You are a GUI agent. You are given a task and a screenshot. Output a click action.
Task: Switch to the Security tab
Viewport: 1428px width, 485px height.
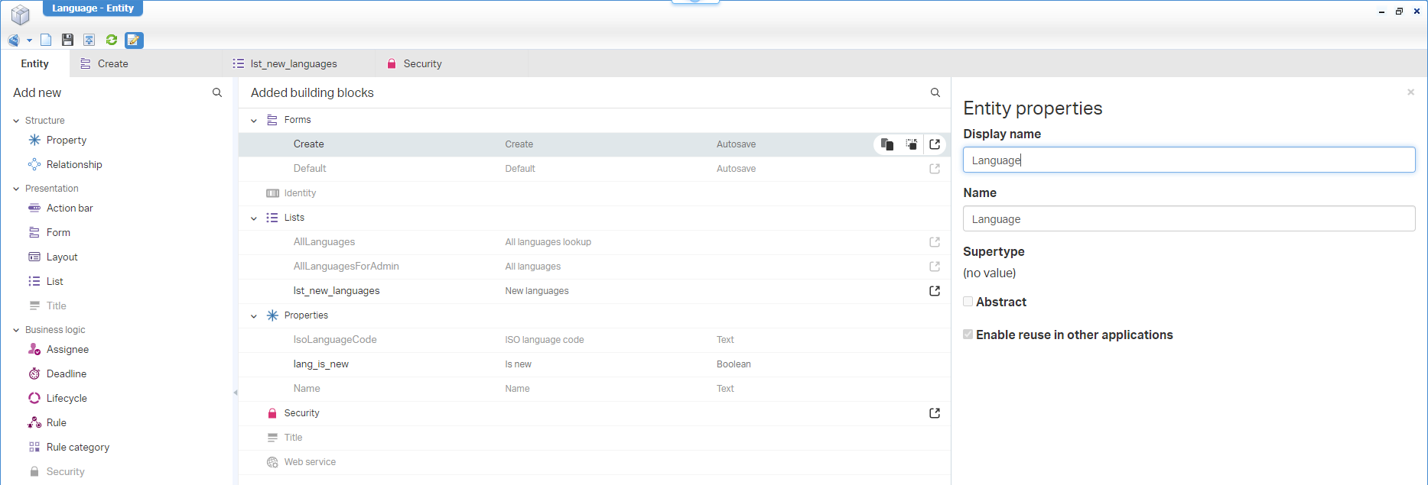[422, 64]
